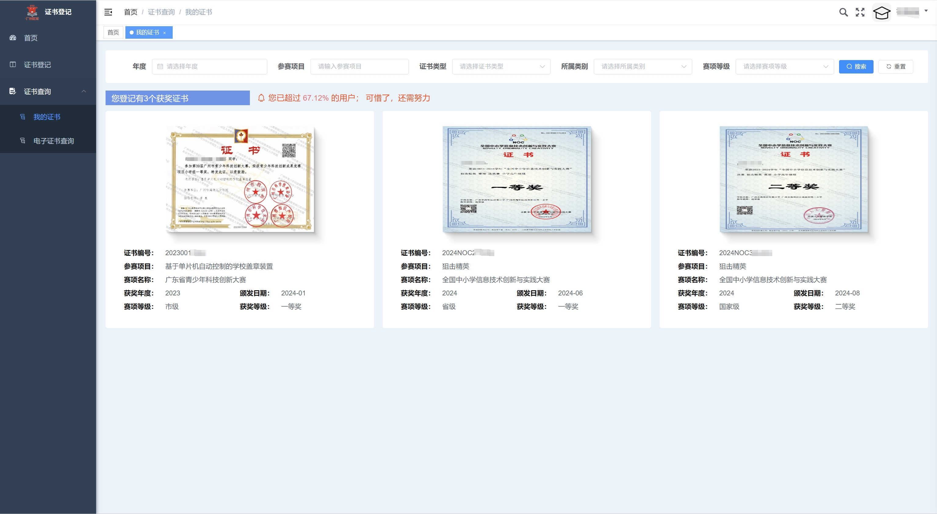
Task: Open the 证书类型 dropdown
Action: pyautogui.click(x=501, y=66)
